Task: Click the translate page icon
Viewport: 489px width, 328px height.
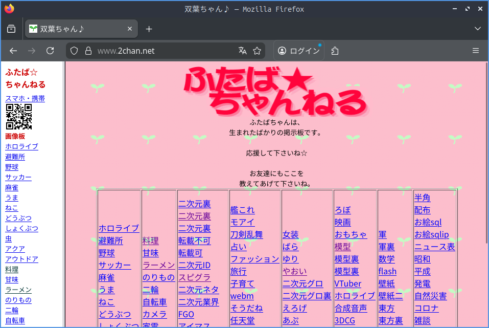Action: [242, 51]
